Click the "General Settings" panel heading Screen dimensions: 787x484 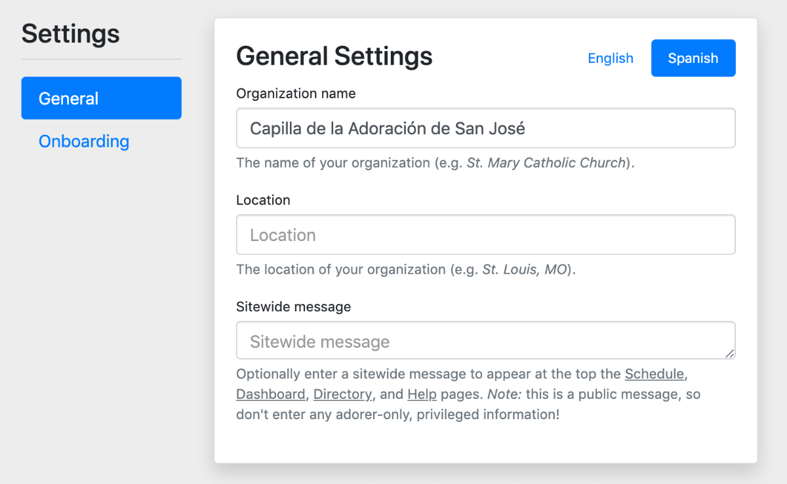tap(334, 56)
